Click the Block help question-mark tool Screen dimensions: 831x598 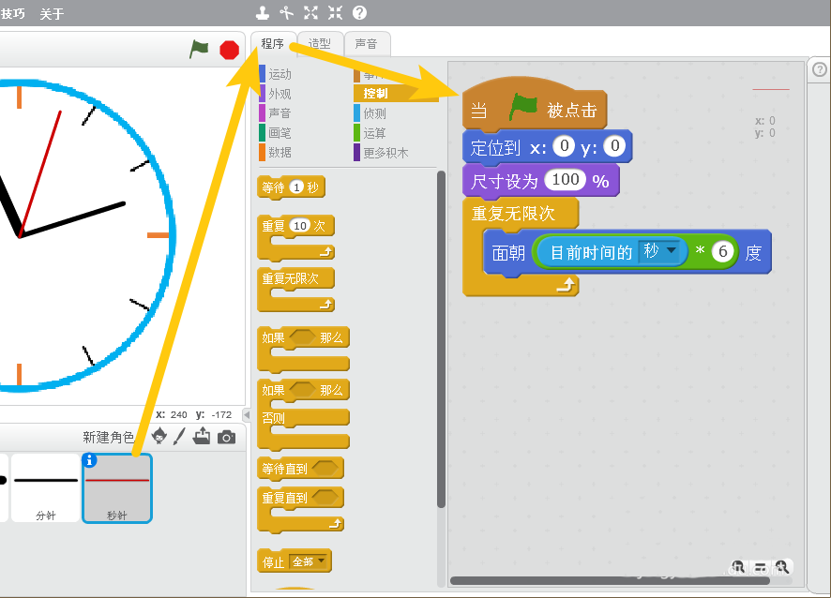[x=360, y=13]
